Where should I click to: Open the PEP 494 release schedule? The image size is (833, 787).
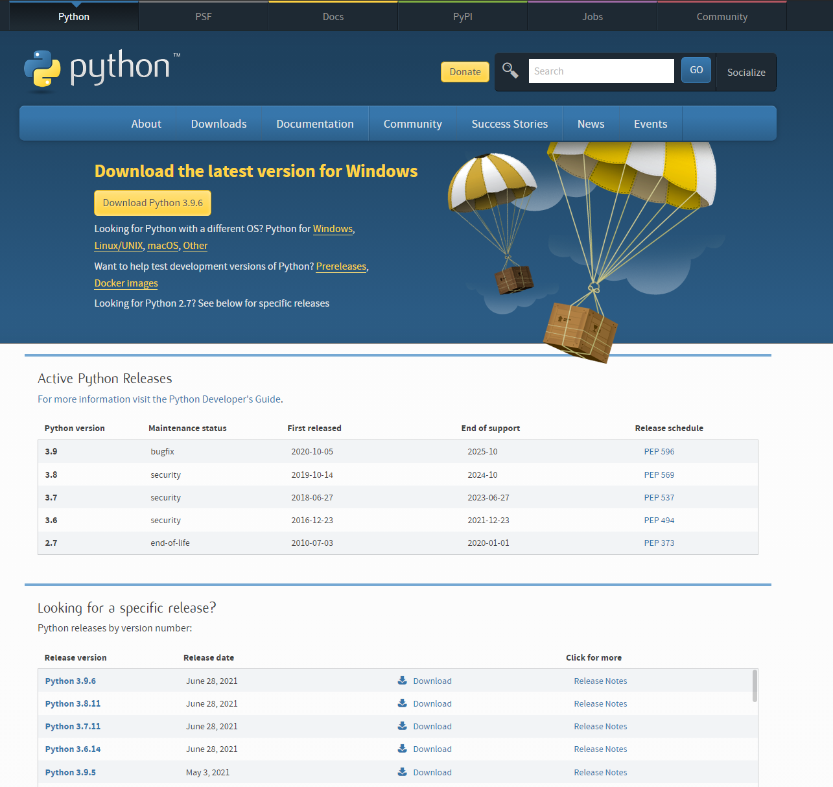(x=659, y=520)
